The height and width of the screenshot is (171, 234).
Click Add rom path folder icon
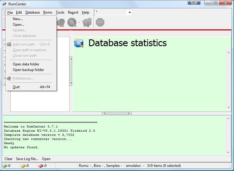tap(9, 44)
